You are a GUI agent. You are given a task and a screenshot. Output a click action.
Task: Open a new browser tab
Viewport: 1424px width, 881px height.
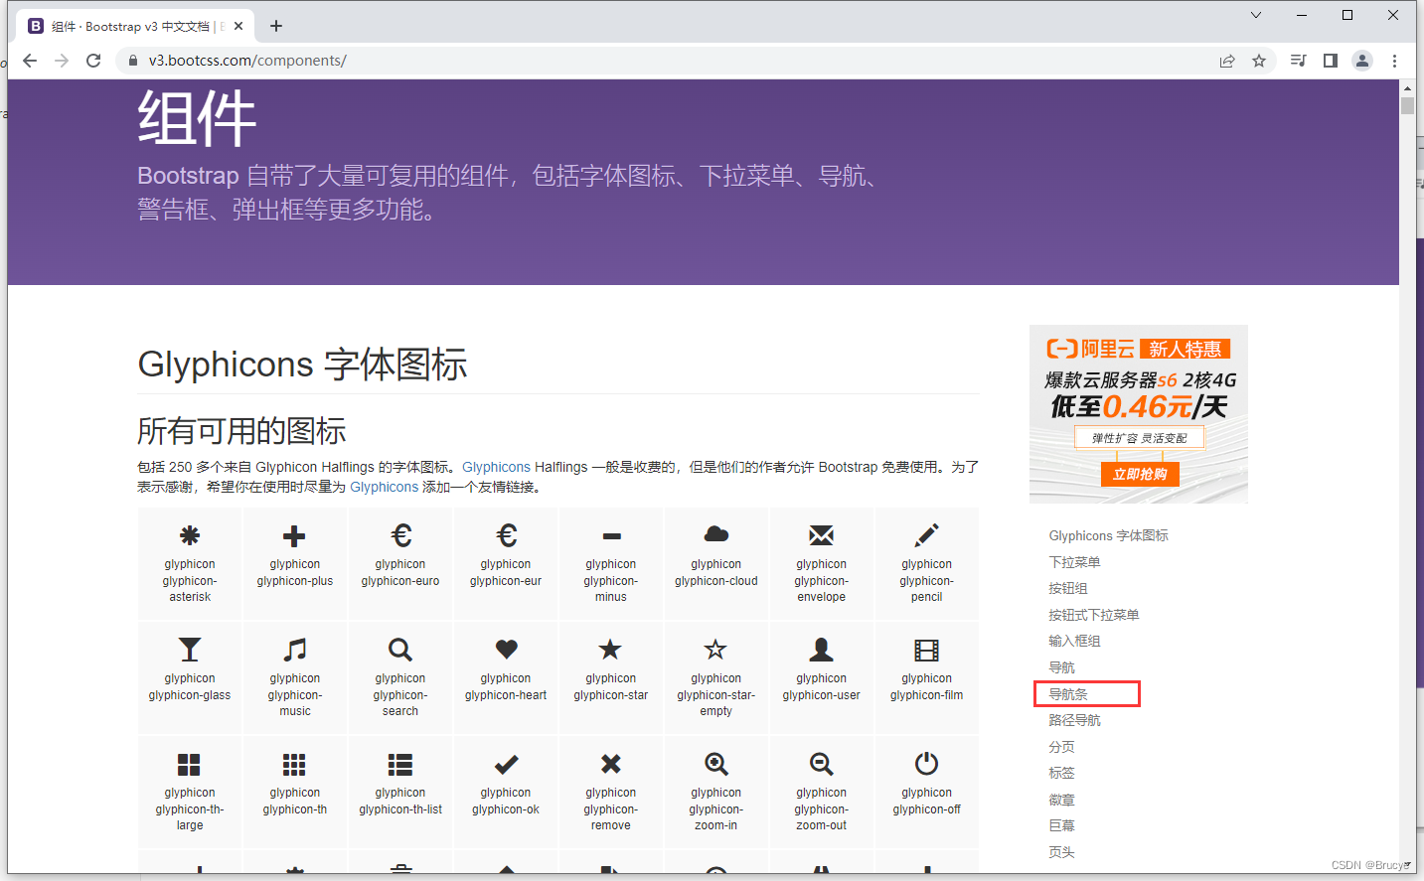[x=276, y=26]
